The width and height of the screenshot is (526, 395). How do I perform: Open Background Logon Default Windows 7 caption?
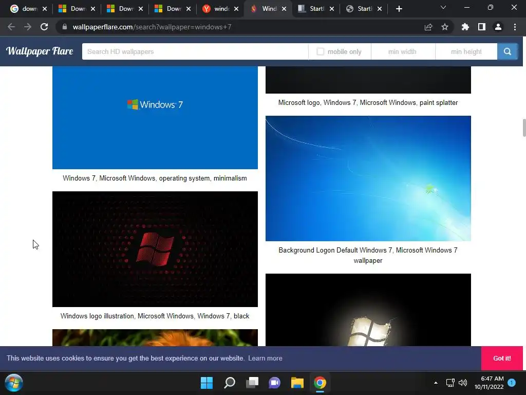368,255
